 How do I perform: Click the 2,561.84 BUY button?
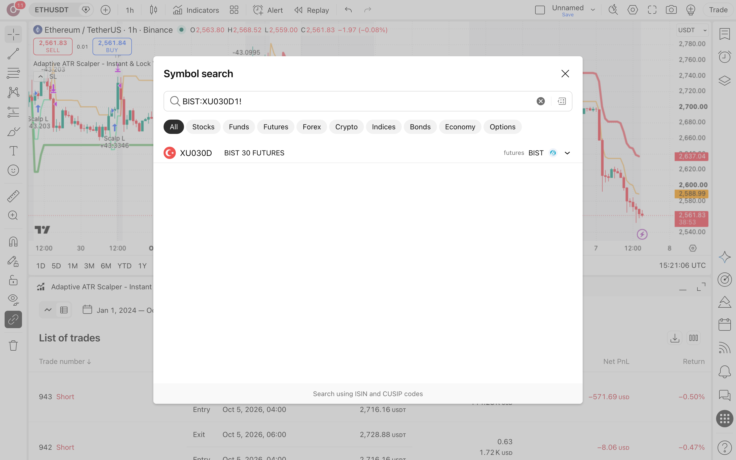coord(112,46)
